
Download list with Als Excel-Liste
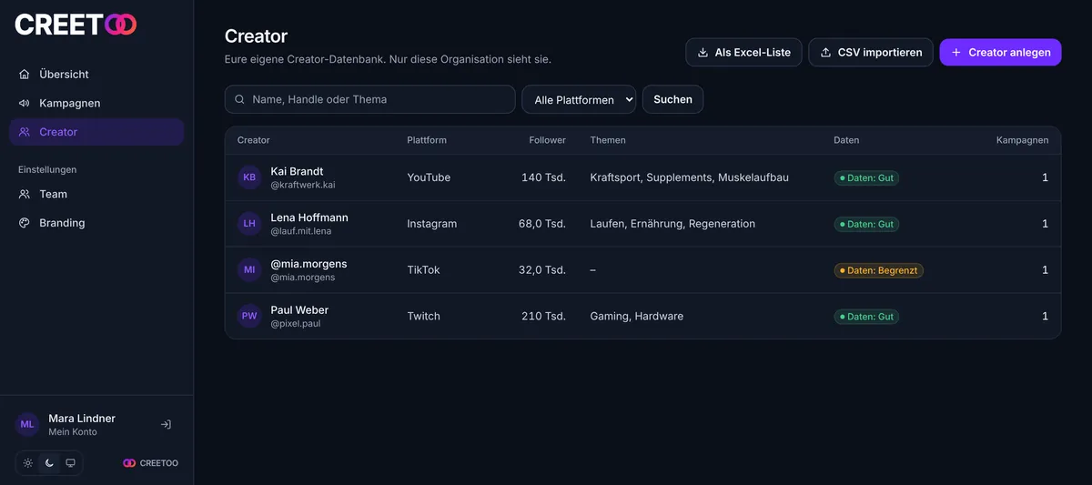744,53
